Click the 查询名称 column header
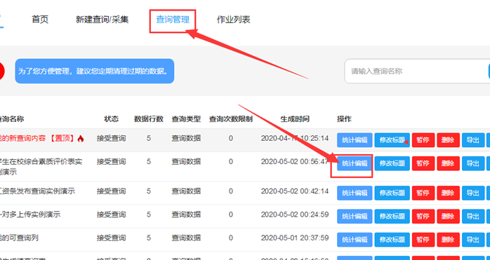The height and width of the screenshot is (260, 490). click(12, 119)
